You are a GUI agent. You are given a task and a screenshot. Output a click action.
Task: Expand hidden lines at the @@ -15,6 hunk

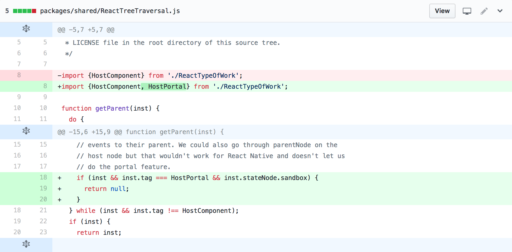tap(26, 131)
